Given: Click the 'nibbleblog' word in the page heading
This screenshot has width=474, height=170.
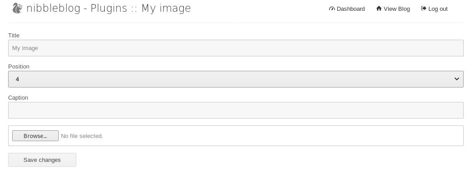Looking at the screenshot, I should click(54, 8).
